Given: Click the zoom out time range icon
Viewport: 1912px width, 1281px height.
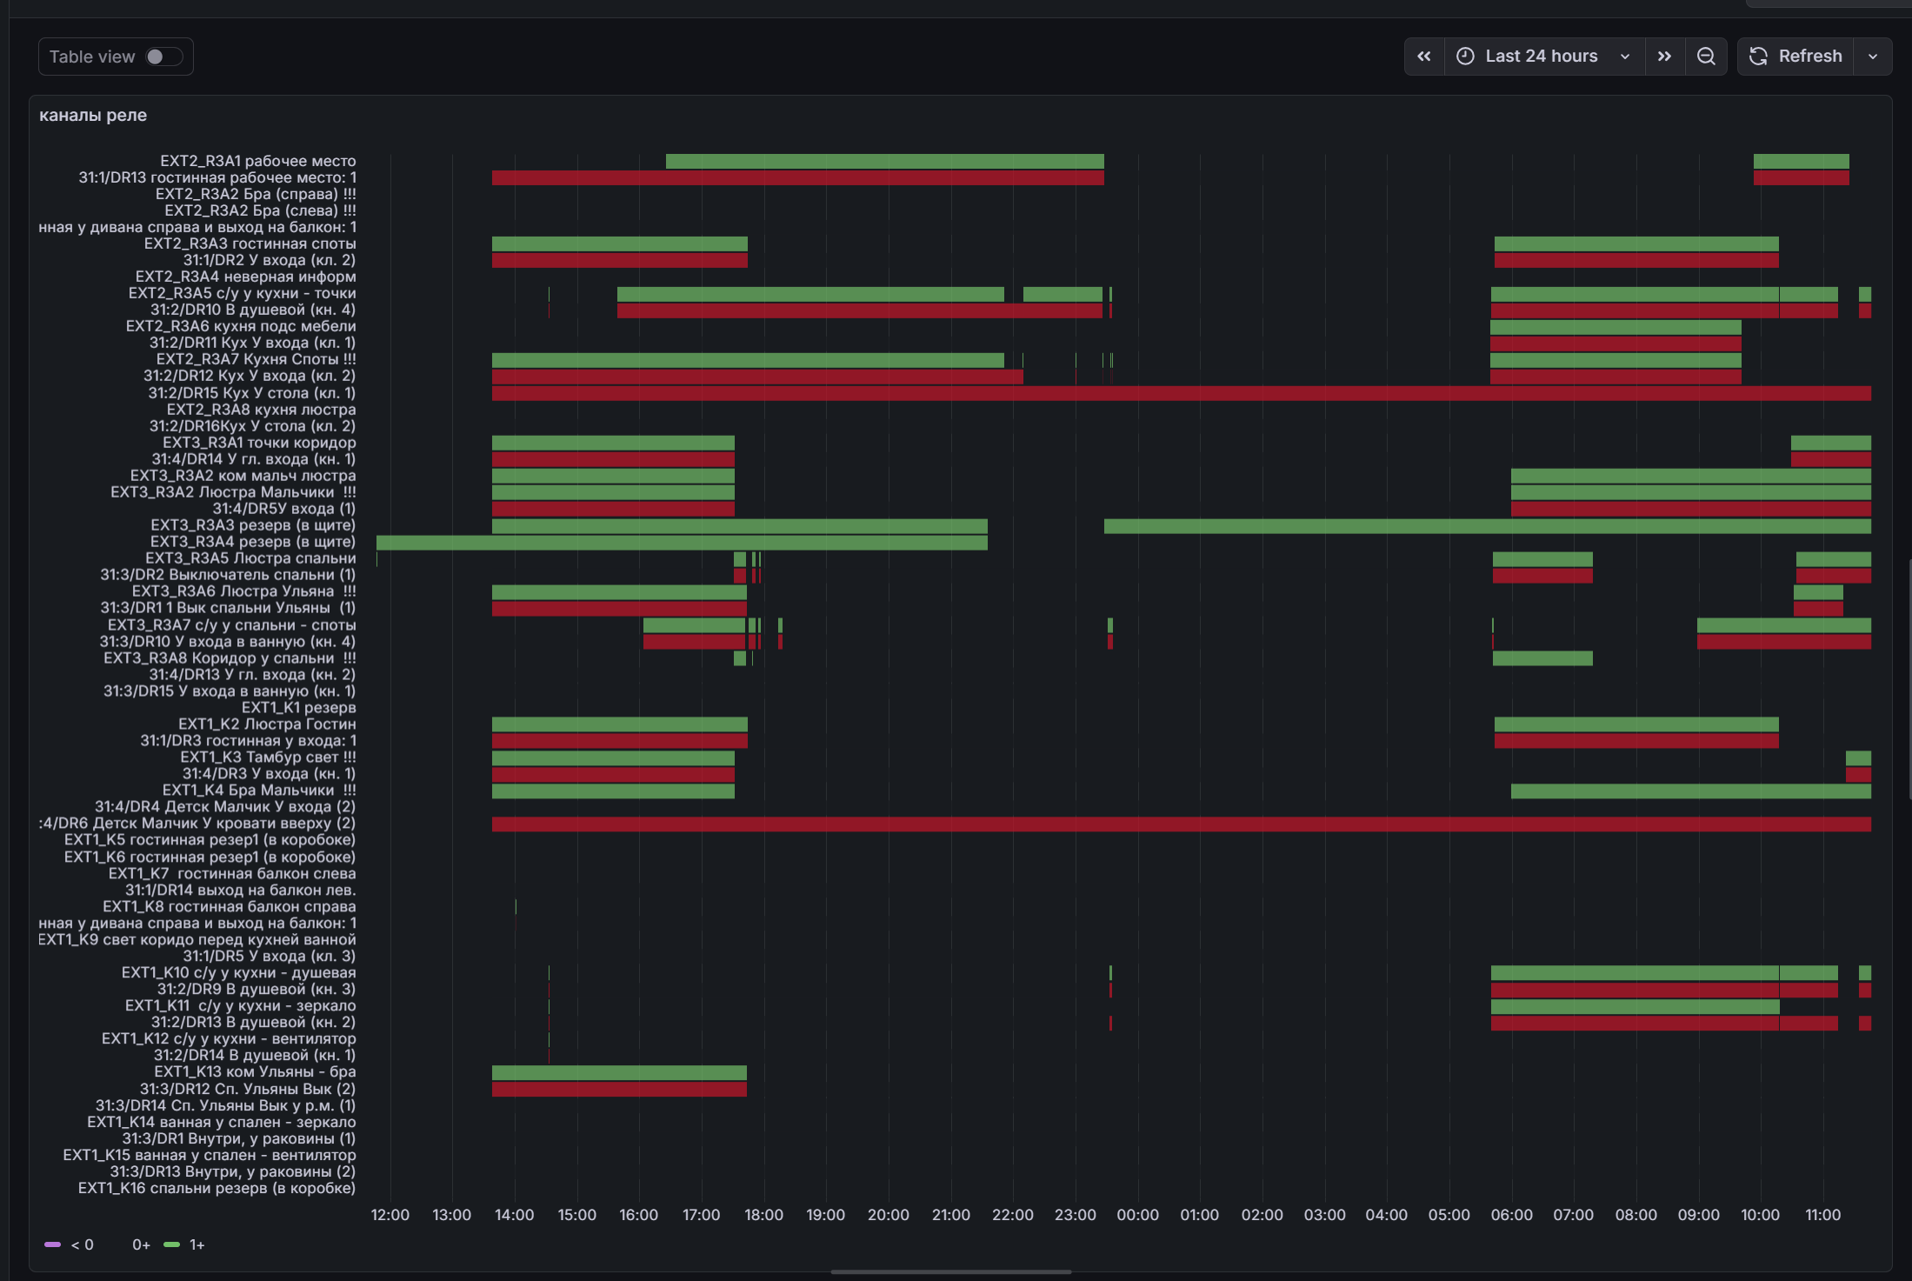Looking at the screenshot, I should coord(1706,57).
